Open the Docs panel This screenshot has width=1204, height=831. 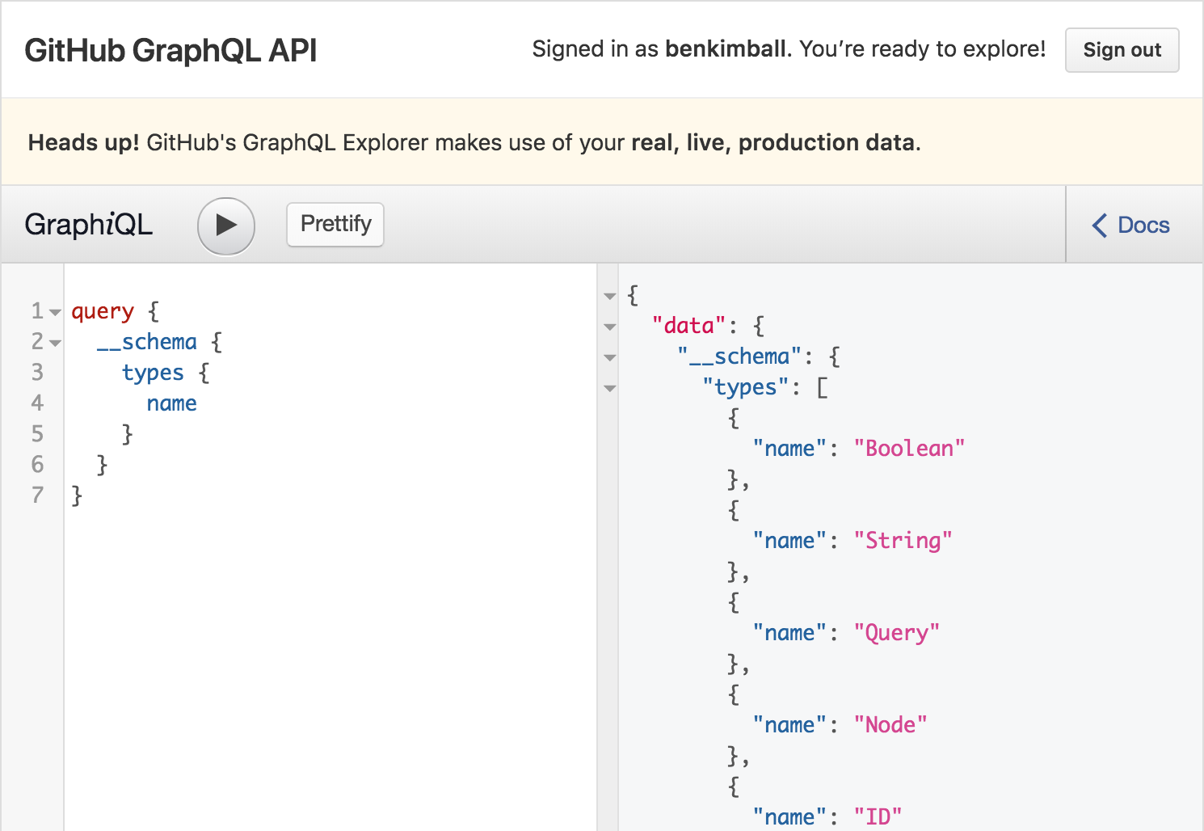click(x=1143, y=225)
